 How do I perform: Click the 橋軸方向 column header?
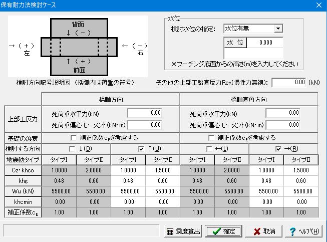point(111,100)
